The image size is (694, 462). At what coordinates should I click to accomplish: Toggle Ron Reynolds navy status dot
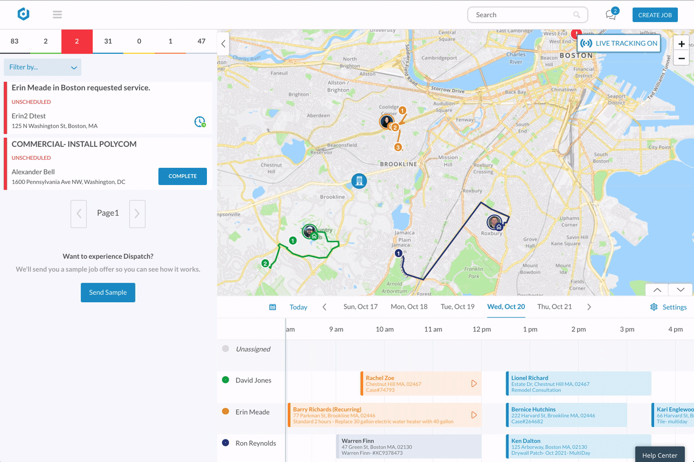pos(226,443)
